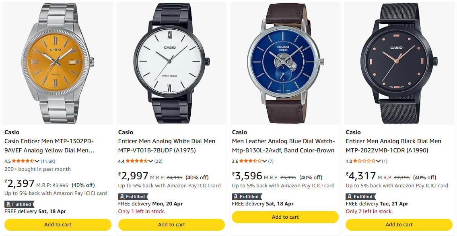
Task: Click Amazon Fulfilled badge under ₹4,317 watch
Action: click(360, 197)
